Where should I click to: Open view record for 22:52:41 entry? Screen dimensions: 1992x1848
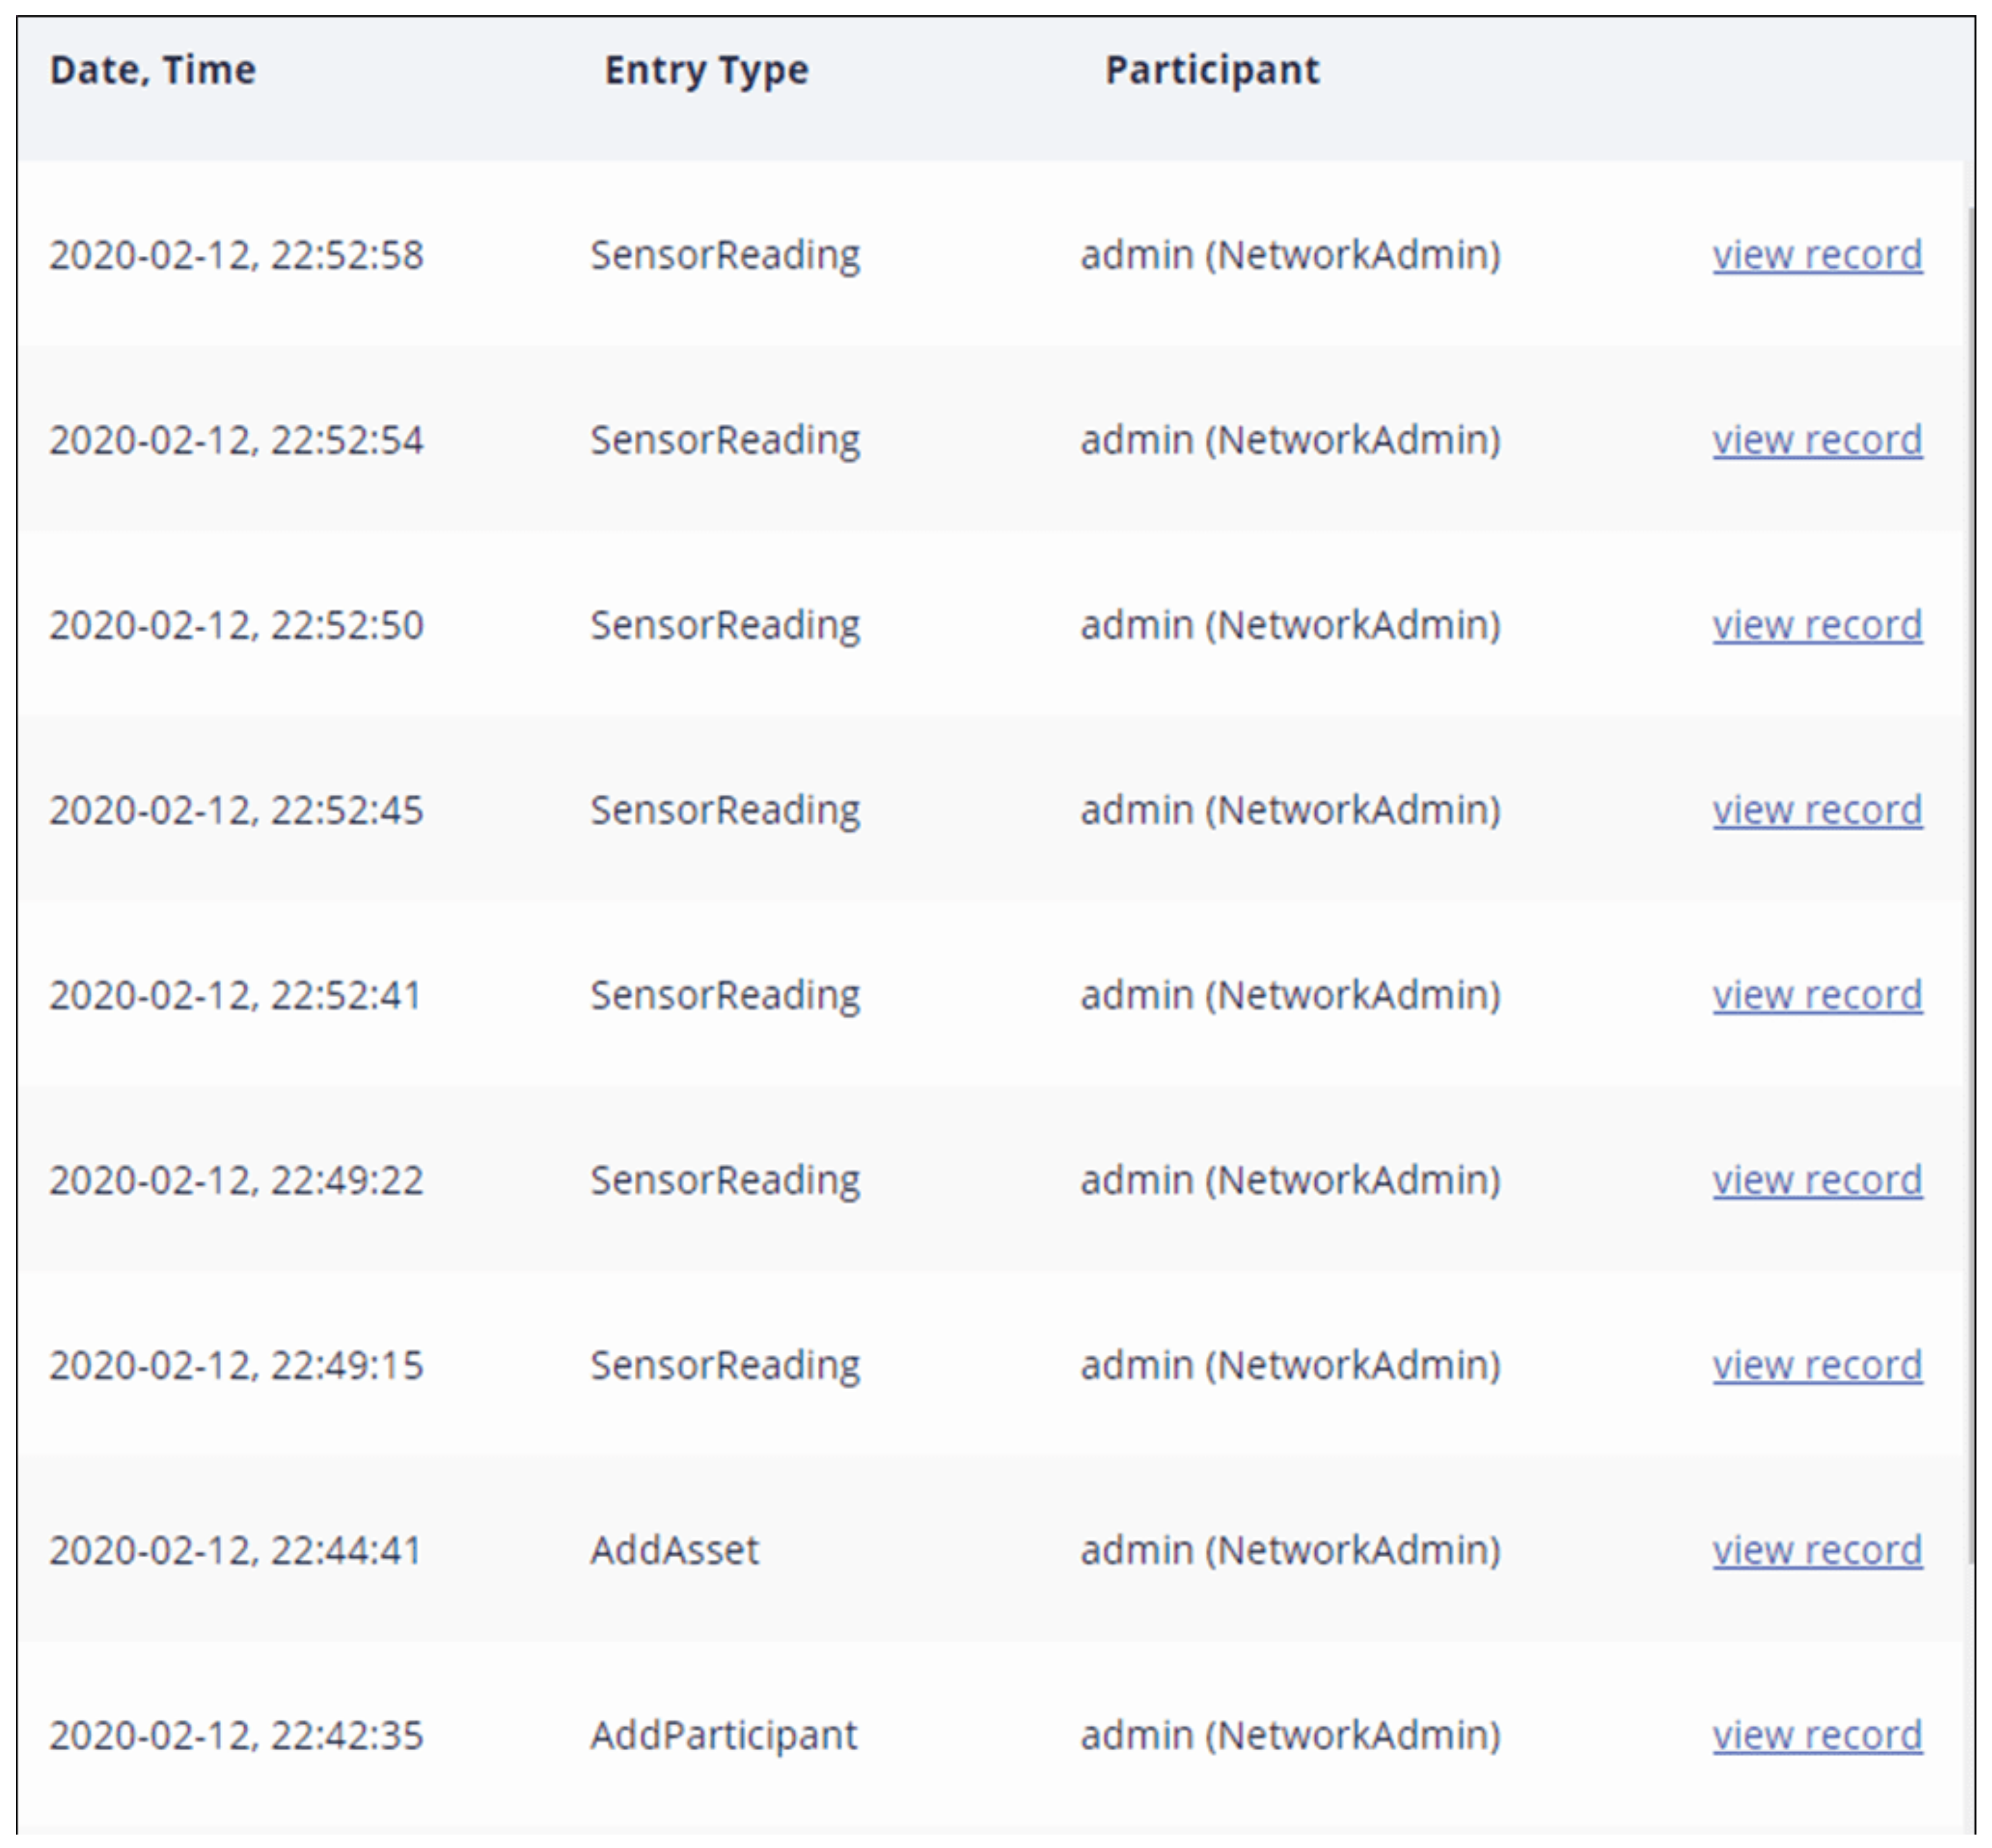[1816, 995]
